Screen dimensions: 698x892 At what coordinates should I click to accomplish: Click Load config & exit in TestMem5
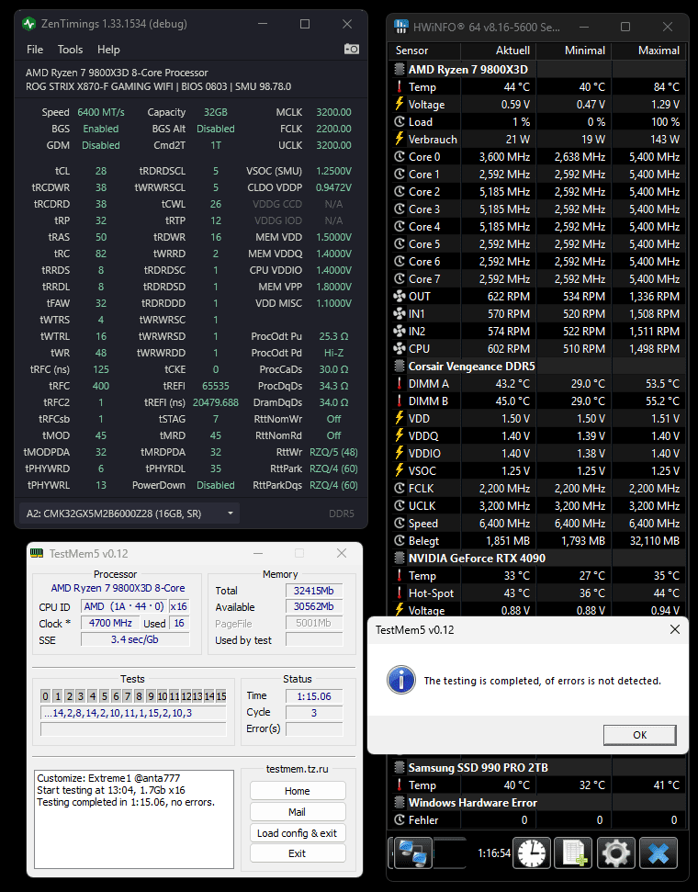click(x=297, y=833)
